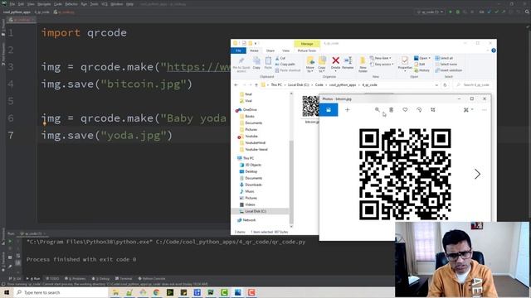Click the green Run arrow in PyCharm toolbar
The height and width of the screenshot is (298, 531).
pos(451,12)
